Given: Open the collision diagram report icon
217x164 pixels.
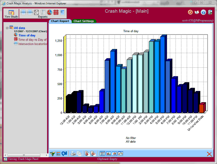Looking at the screenshot, I should coord(36,12).
